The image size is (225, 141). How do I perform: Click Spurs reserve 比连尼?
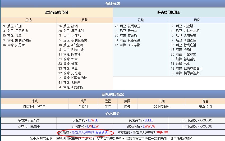[76, 35]
